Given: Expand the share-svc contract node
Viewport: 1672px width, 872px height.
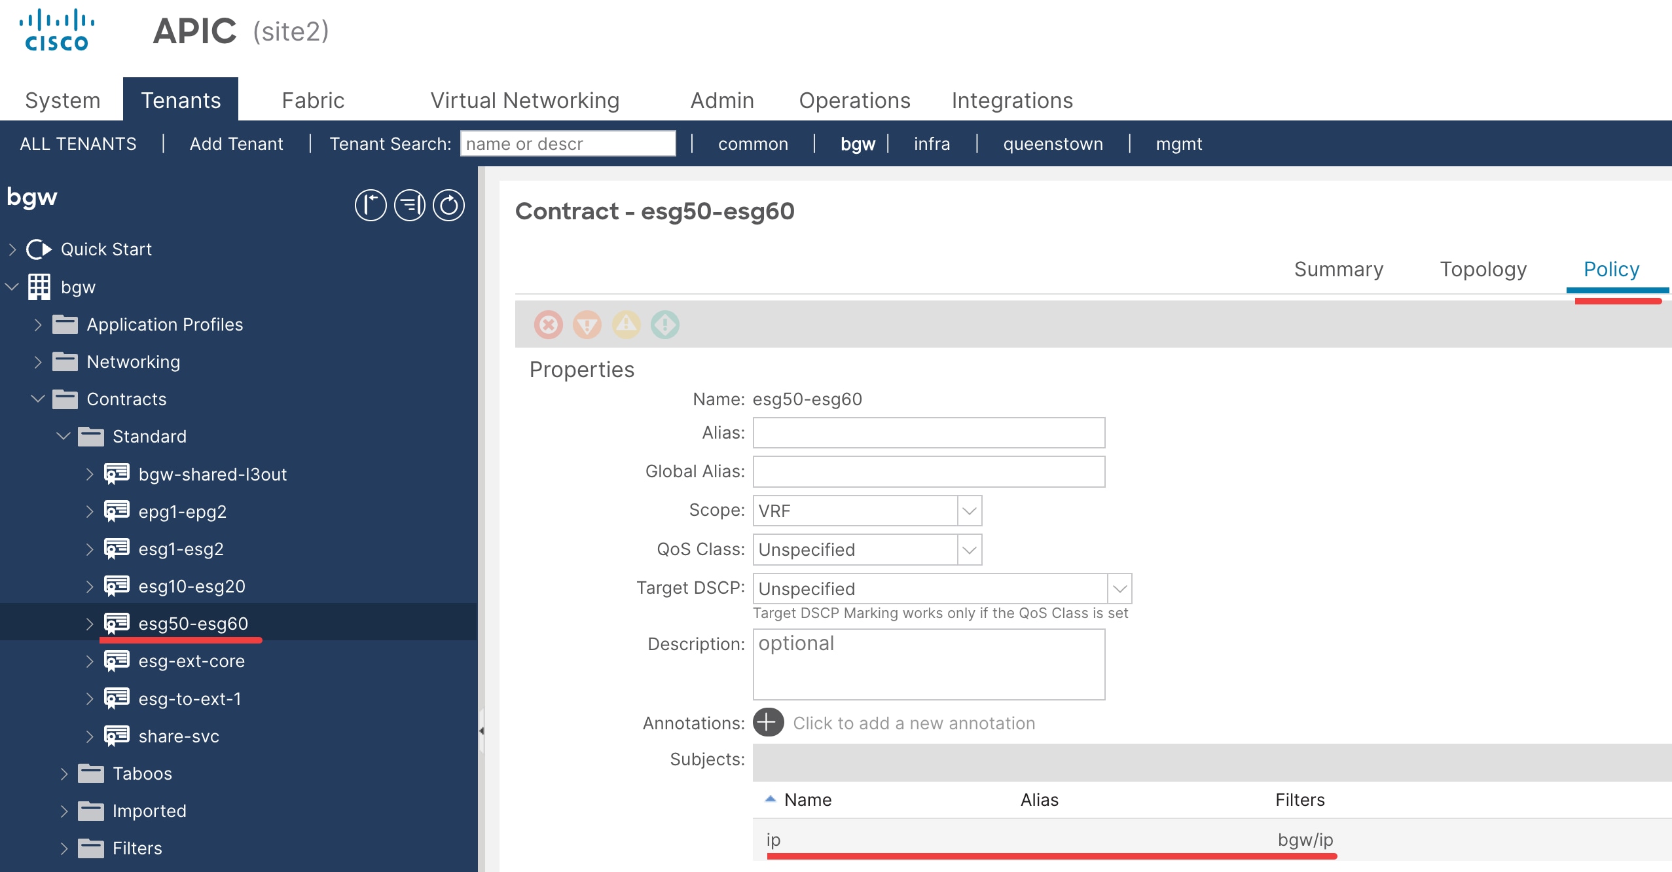Looking at the screenshot, I should coord(90,736).
